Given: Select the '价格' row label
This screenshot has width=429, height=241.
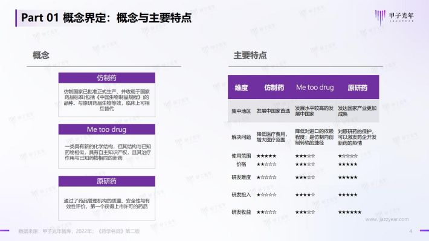Looking at the screenshot, I should 241,164.
